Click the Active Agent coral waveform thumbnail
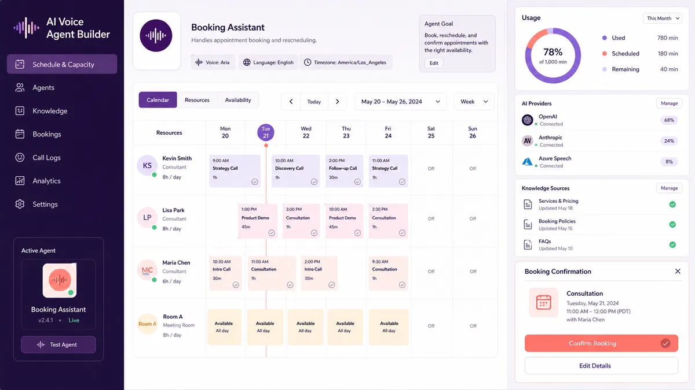 coord(59,280)
